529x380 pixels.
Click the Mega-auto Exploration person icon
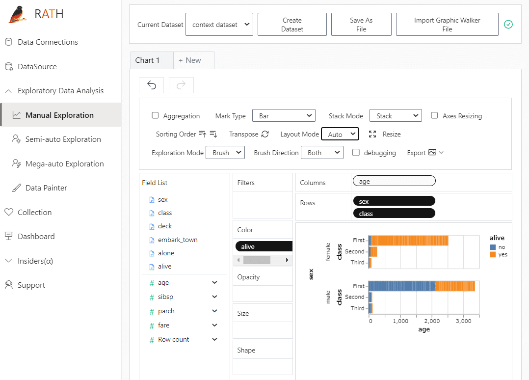click(x=16, y=163)
